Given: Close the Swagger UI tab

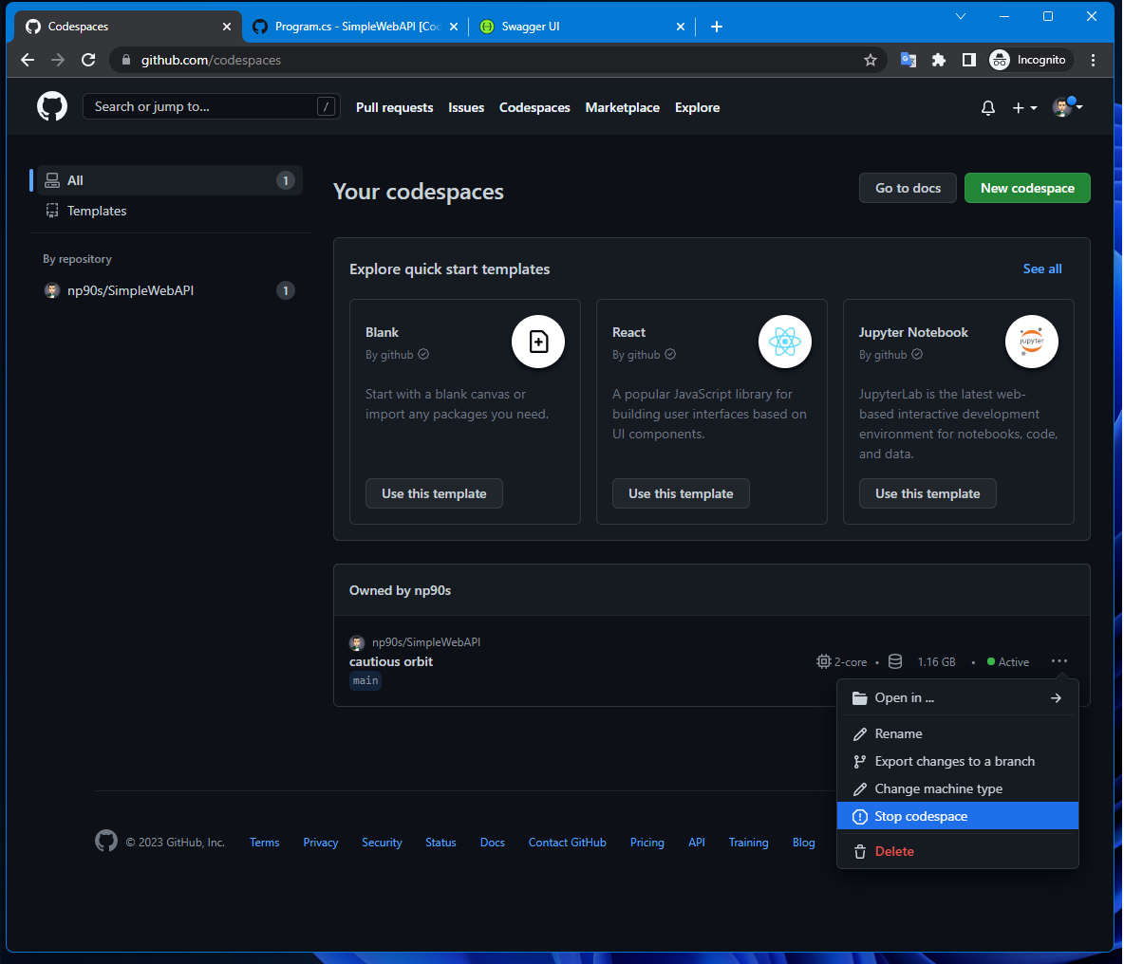Looking at the screenshot, I should click(681, 27).
